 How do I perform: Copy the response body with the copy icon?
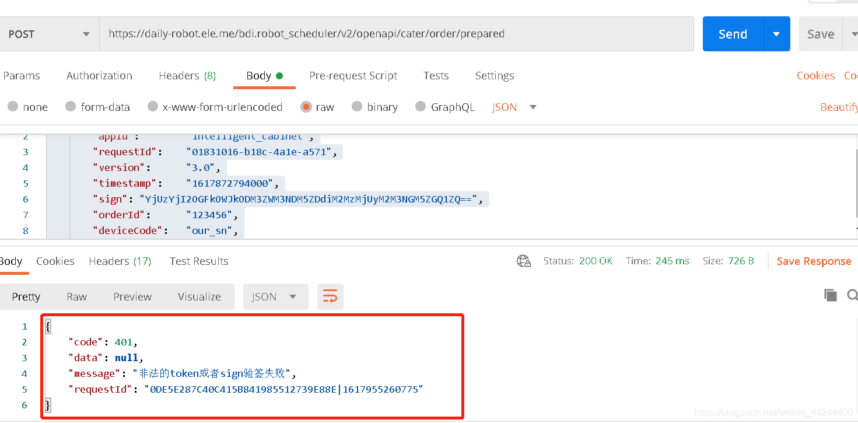tap(830, 295)
